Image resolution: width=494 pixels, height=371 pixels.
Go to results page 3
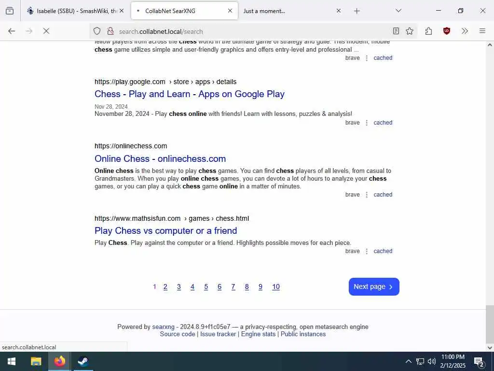tap(178, 287)
